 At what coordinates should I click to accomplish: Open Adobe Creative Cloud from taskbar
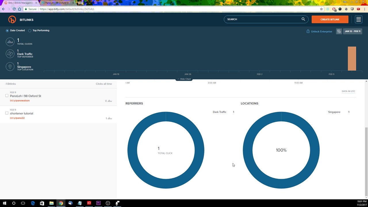(89, 203)
